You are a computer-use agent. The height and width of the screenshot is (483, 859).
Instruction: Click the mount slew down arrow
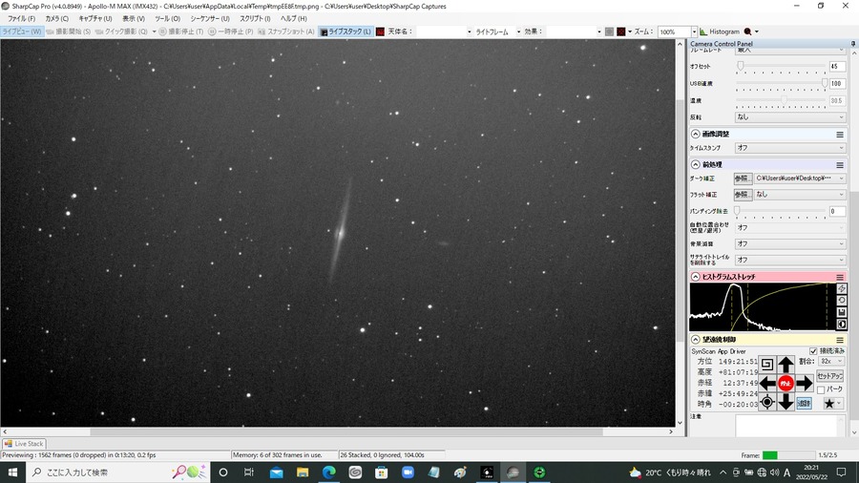click(786, 403)
